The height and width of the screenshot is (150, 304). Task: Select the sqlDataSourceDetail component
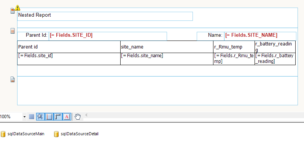76,134
